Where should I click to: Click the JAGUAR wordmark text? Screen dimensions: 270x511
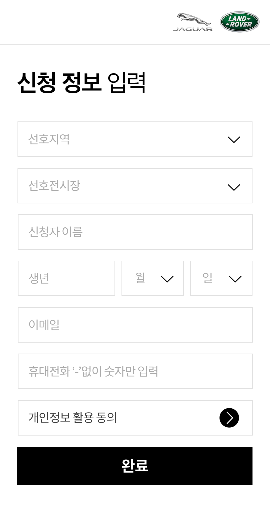(193, 29)
